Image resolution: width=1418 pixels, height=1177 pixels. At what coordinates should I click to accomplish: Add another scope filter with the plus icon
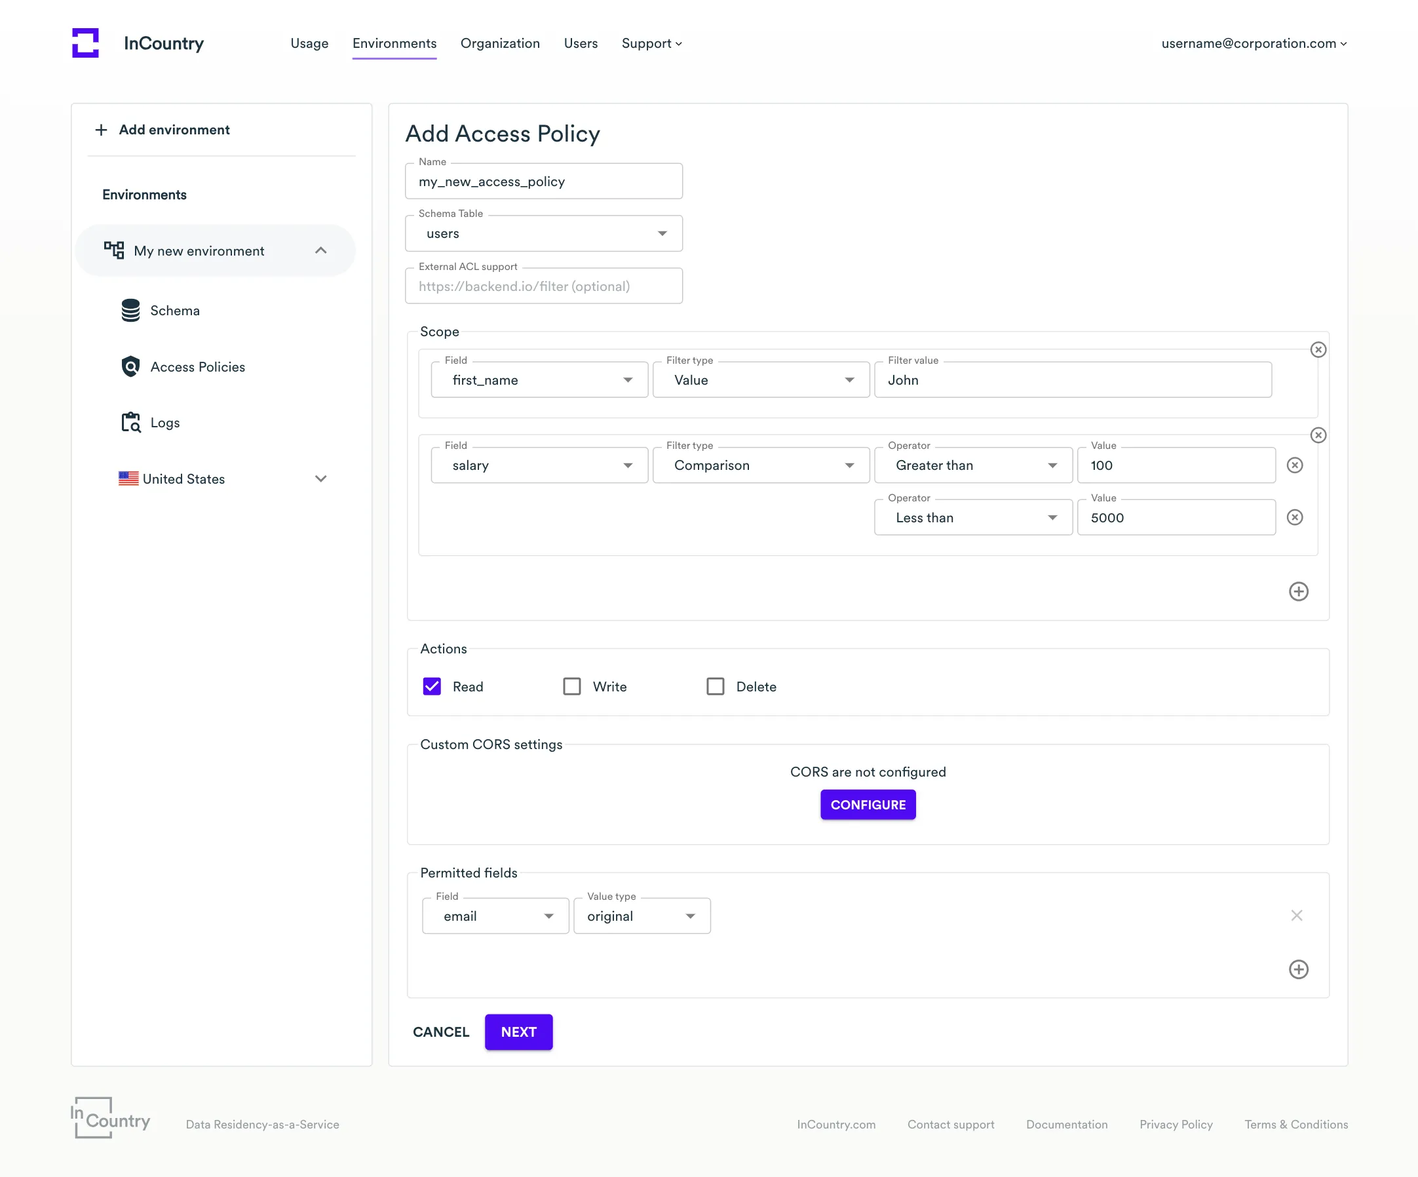1298,592
